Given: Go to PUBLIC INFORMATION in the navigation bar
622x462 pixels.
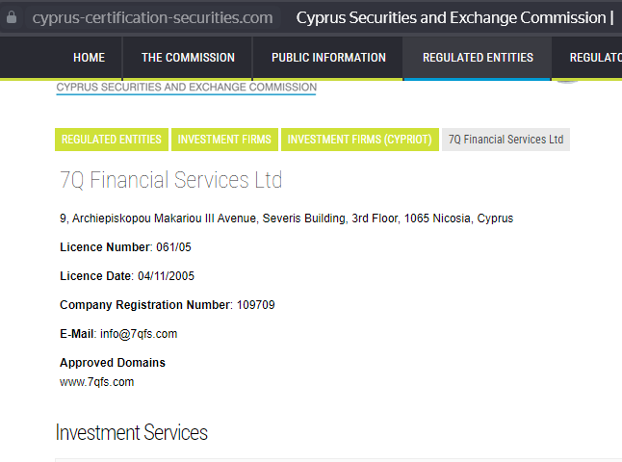Looking at the screenshot, I should pos(328,58).
